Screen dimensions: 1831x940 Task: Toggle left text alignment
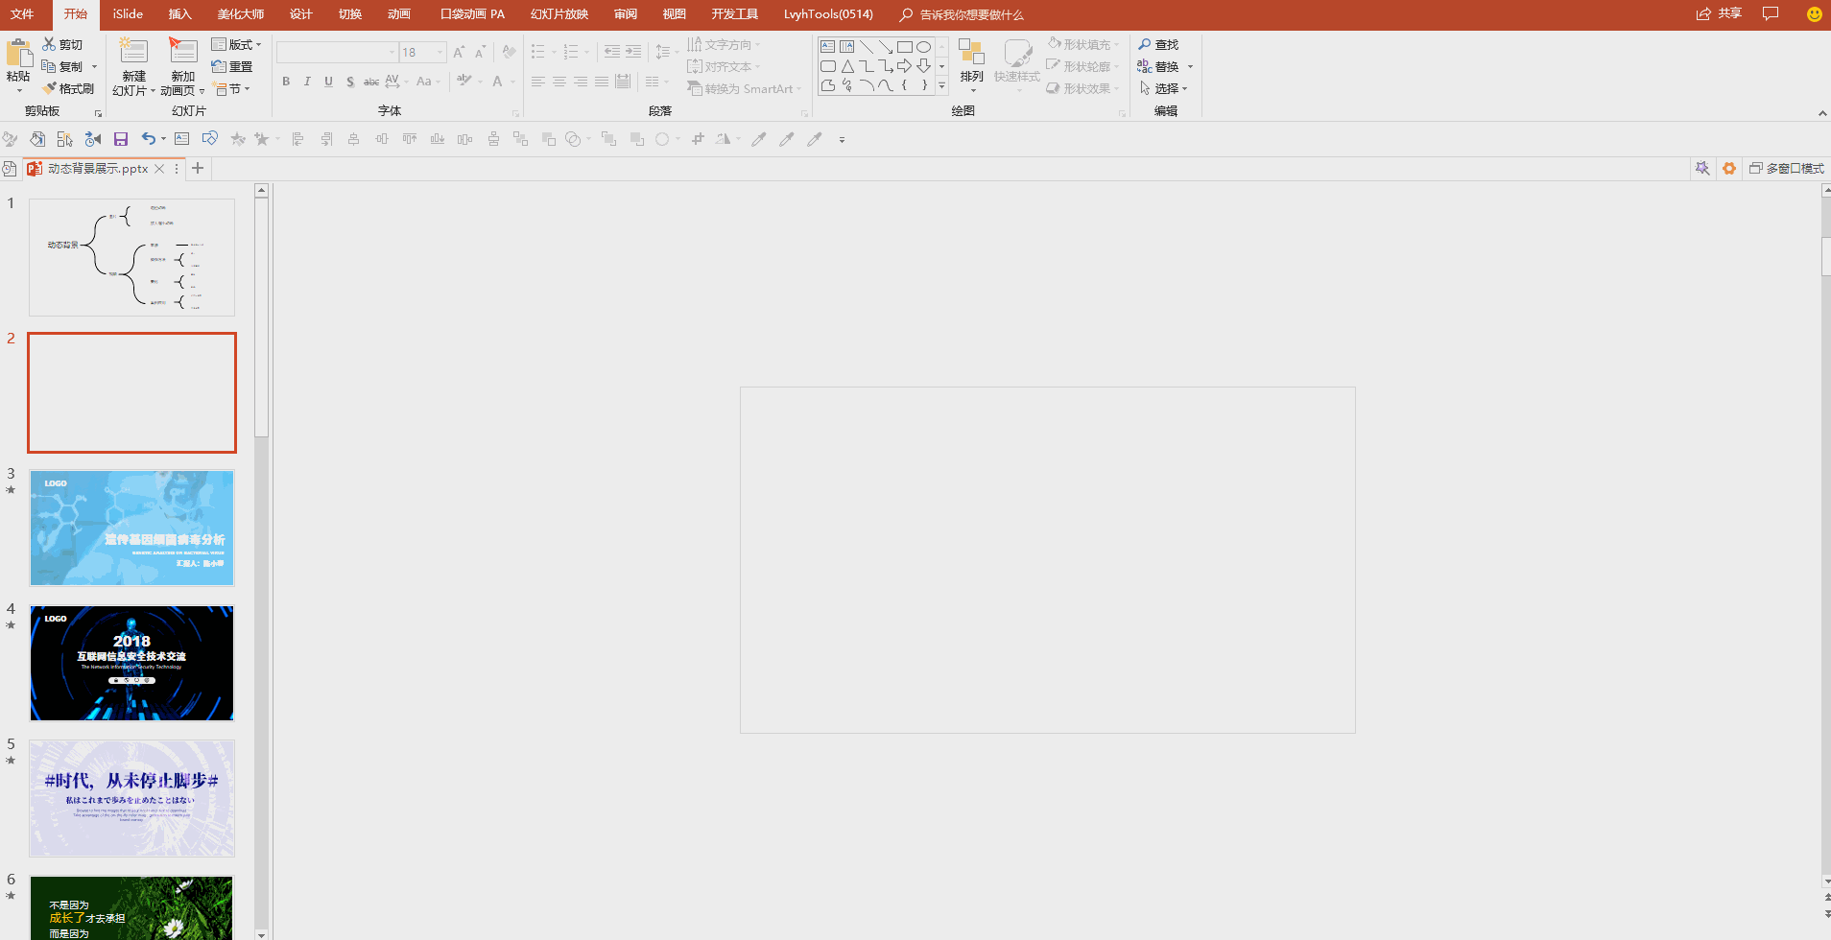538,82
